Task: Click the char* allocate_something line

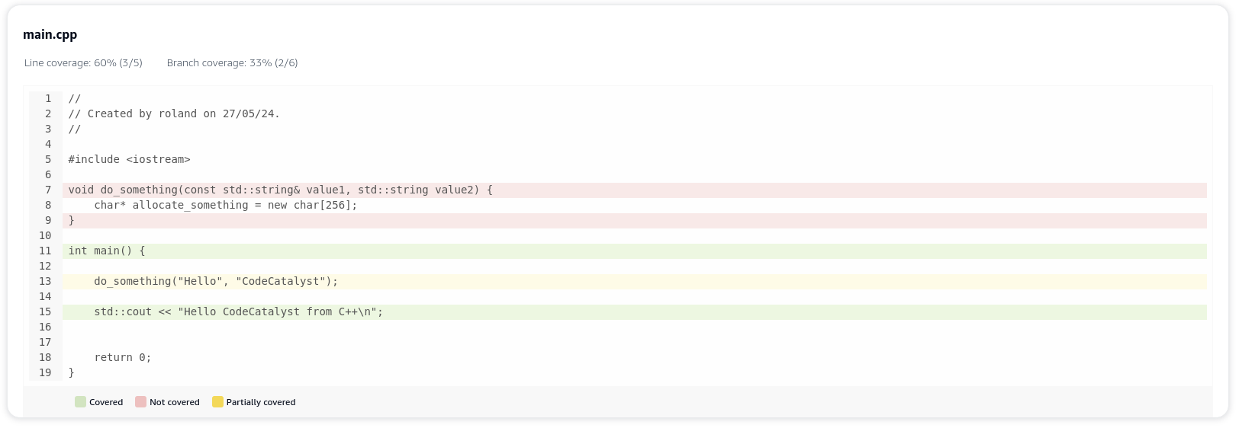Action: pos(225,206)
